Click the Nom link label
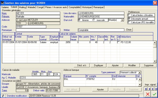Image resolution: width=158 pixels, height=98 pixels. (x=4, y=13)
